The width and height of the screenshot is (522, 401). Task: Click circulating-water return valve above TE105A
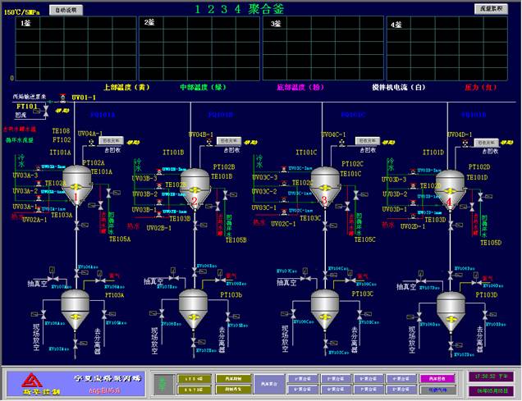[108, 193]
